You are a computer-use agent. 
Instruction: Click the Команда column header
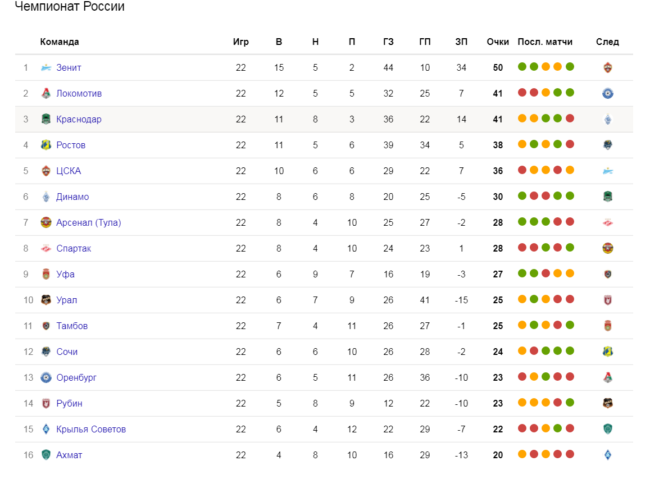(x=60, y=42)
